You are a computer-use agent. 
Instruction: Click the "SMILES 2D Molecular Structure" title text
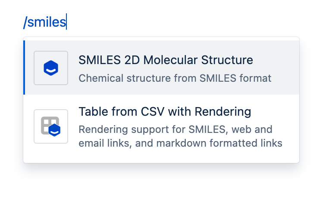(x=166, y=60)
